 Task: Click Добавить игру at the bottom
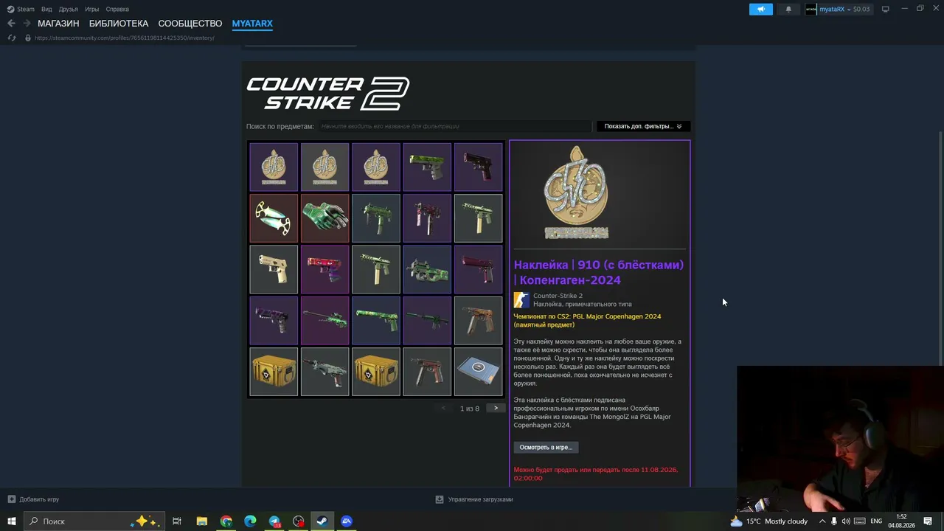(x=39, y=499)
